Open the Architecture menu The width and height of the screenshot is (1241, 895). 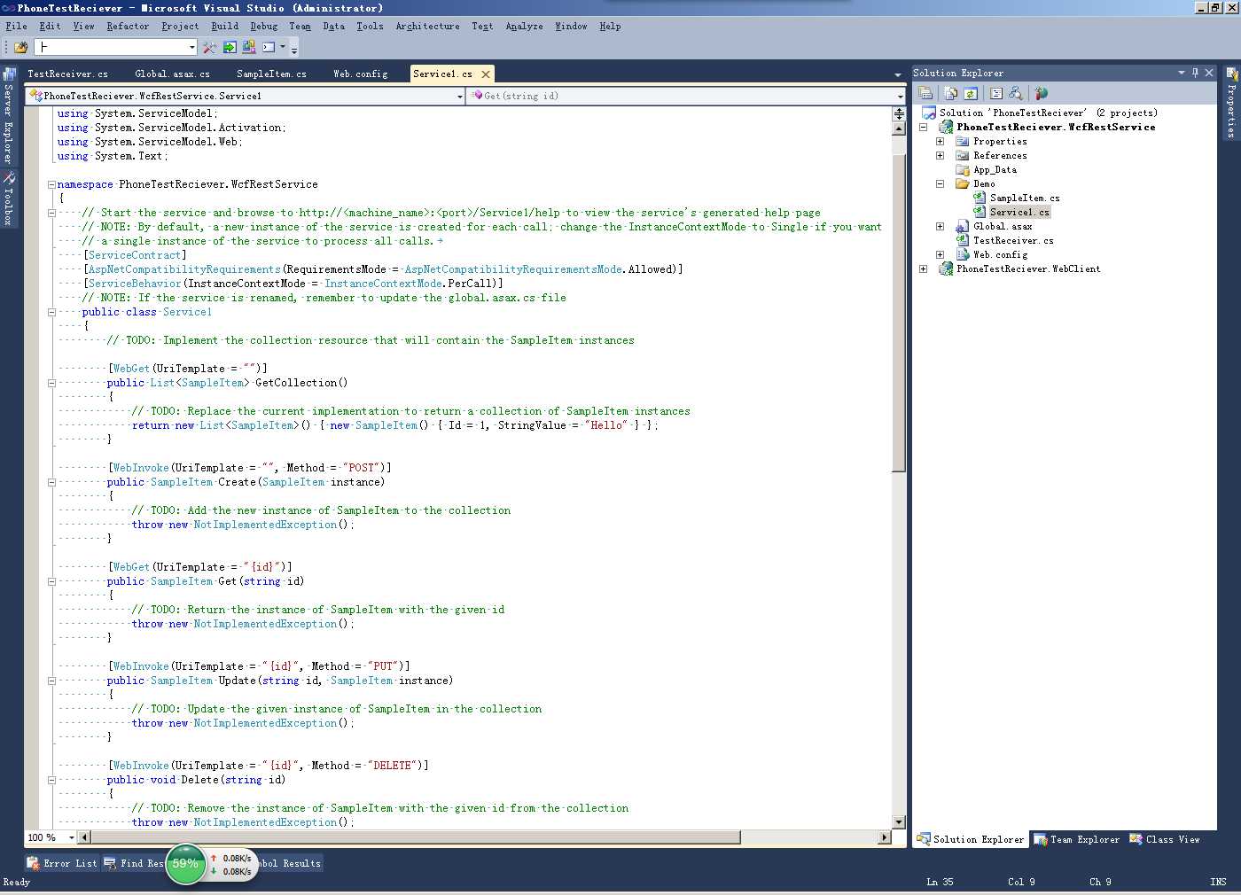pos(427,26)
